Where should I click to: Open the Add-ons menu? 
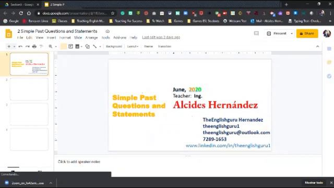click(120, 38)
